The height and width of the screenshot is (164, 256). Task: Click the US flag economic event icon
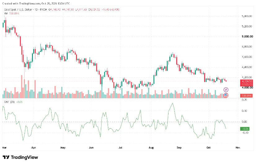(x=226, y=95)
